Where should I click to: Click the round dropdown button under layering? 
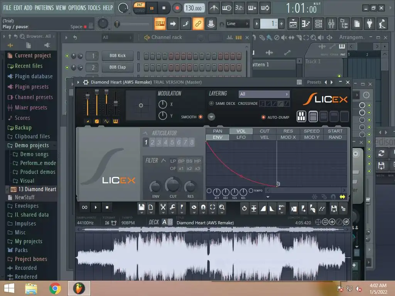(211, 117)
